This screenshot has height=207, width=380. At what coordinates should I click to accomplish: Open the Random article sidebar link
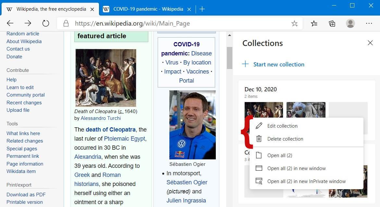point(23,34)
